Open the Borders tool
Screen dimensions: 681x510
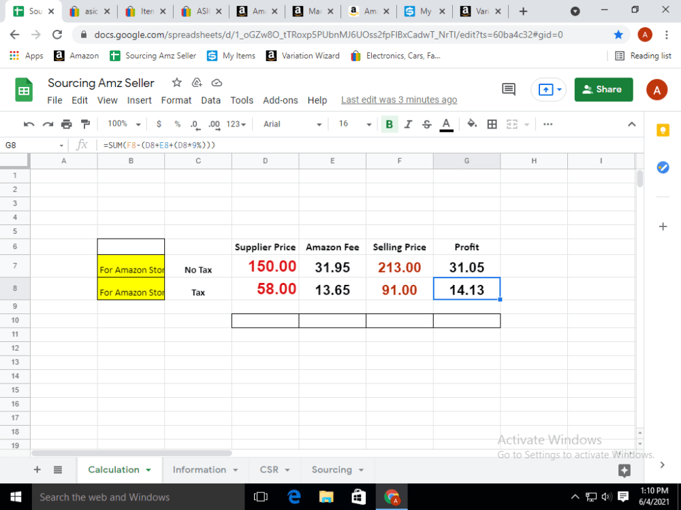(x=492, y=124)
